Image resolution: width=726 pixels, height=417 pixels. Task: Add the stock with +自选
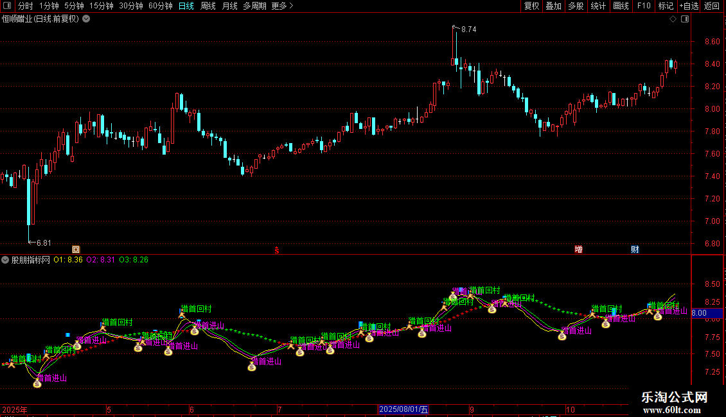(689, 6)
